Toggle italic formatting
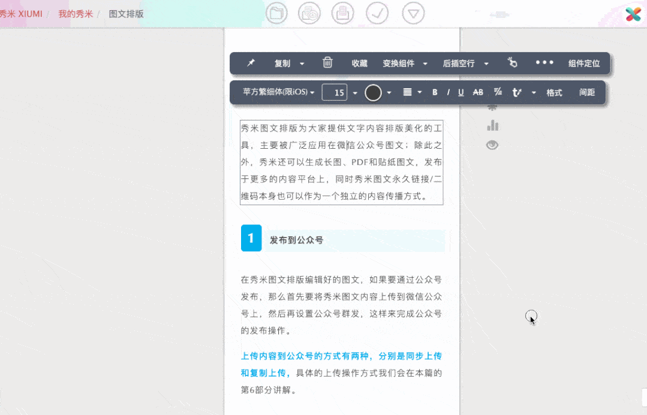This screenshot has width=647, height=415. (448, 92)
